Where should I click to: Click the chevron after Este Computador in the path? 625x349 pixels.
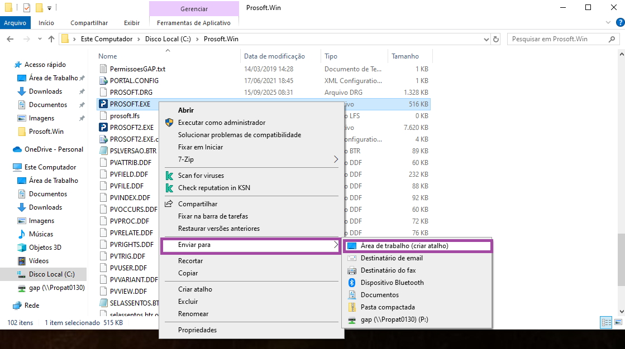(x=139, y=39)
